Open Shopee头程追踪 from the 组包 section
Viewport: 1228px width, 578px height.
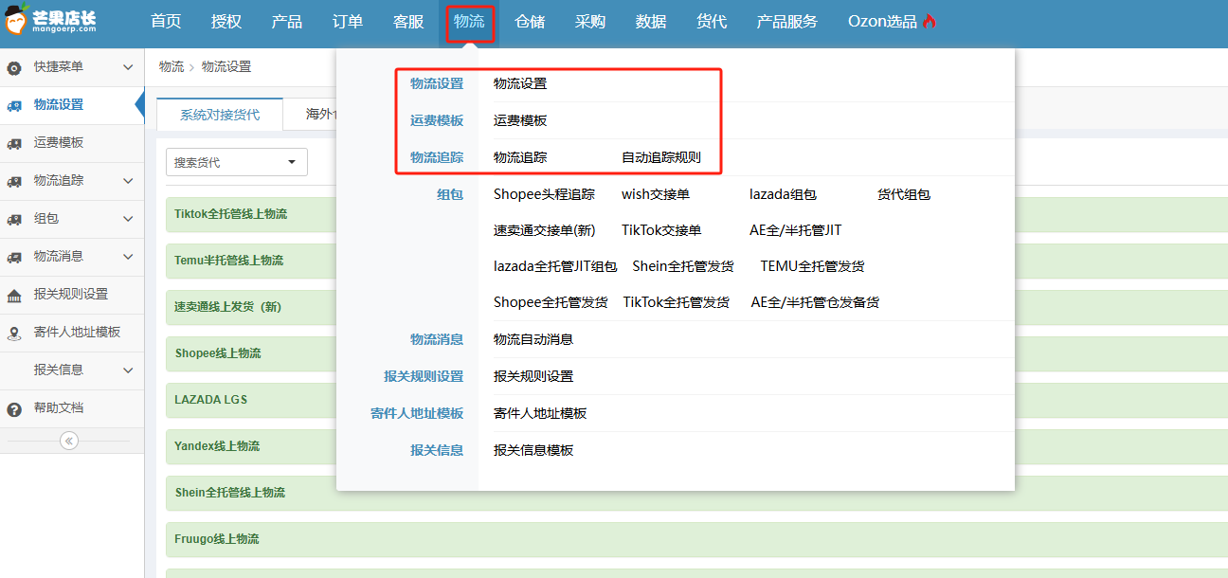coord(544,194)
